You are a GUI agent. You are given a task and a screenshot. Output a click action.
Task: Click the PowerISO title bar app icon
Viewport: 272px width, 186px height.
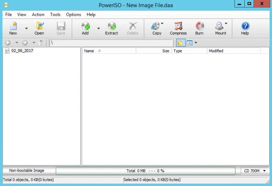click(x=6, y=5)
